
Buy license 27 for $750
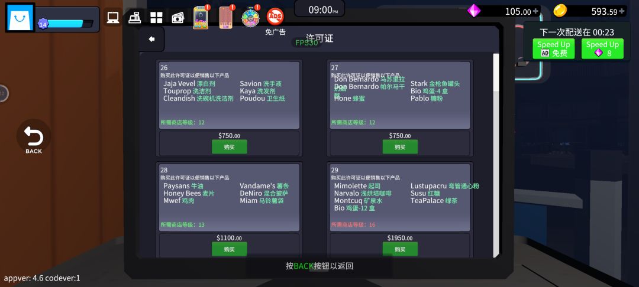click(400, 147)
